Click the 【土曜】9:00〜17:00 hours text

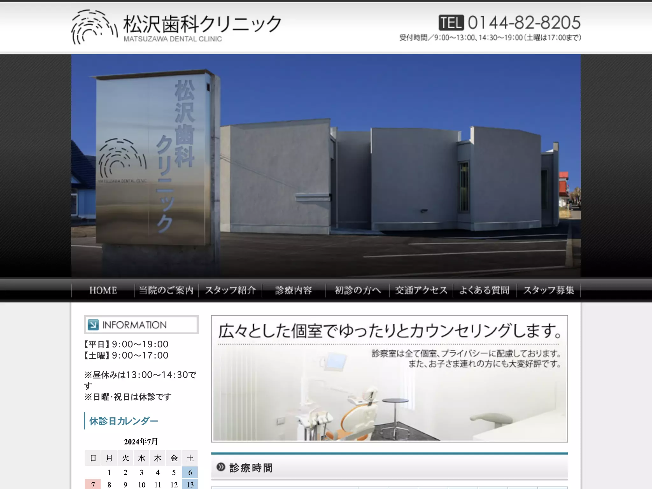(126, 355)
